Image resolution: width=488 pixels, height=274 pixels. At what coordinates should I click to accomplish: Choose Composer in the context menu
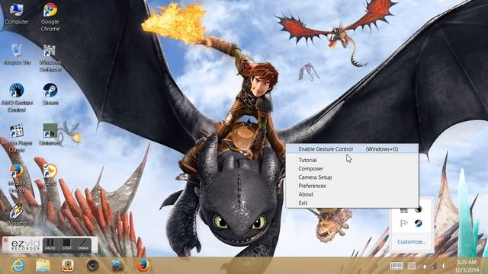tap(310, 169)
